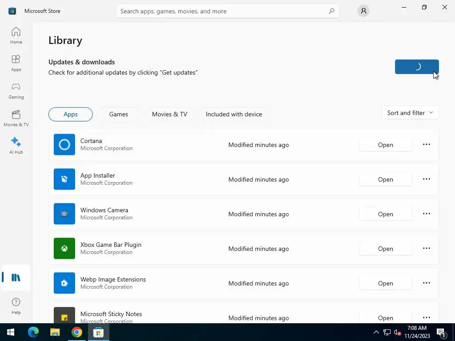Open the Gaming section
Image resolution: width=455 pixels, height=341 pixels.
(16, 91)
